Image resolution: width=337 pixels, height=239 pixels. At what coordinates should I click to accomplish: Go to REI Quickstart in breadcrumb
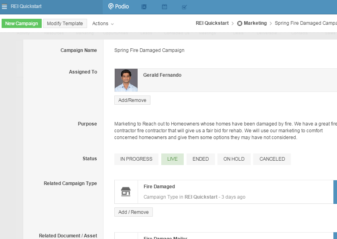[212, 23]
